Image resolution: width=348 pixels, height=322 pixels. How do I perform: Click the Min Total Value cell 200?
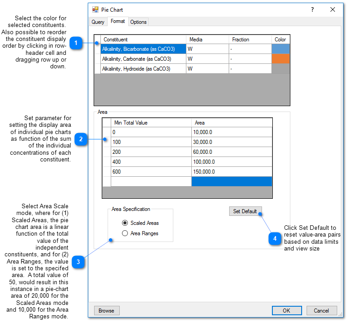(x=151, y=152)
